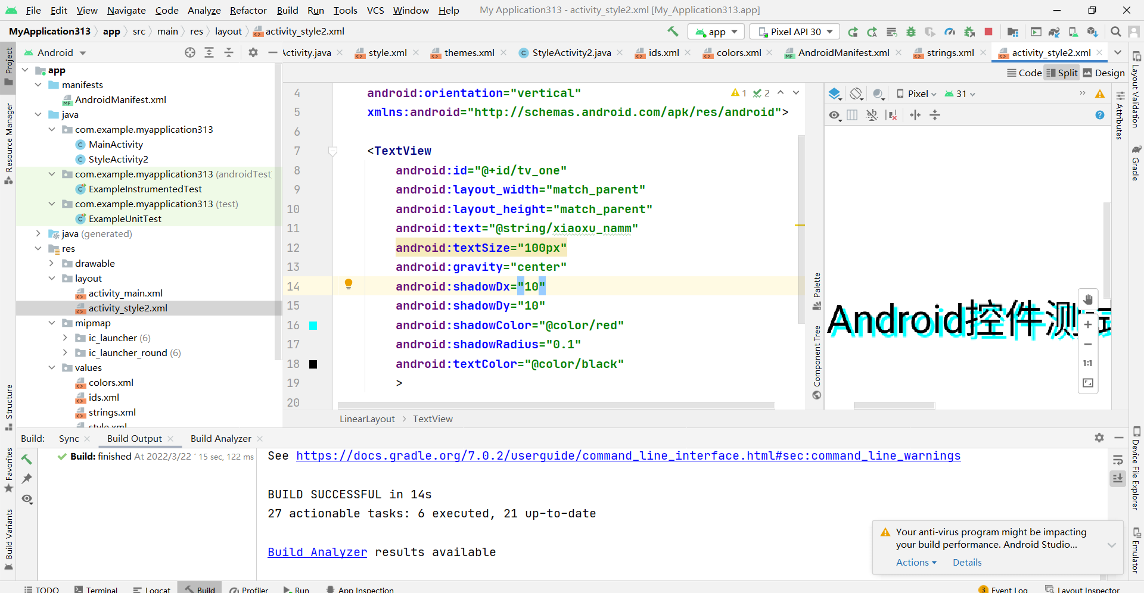Toggle scroll to end in build output

pos(1118,478)
